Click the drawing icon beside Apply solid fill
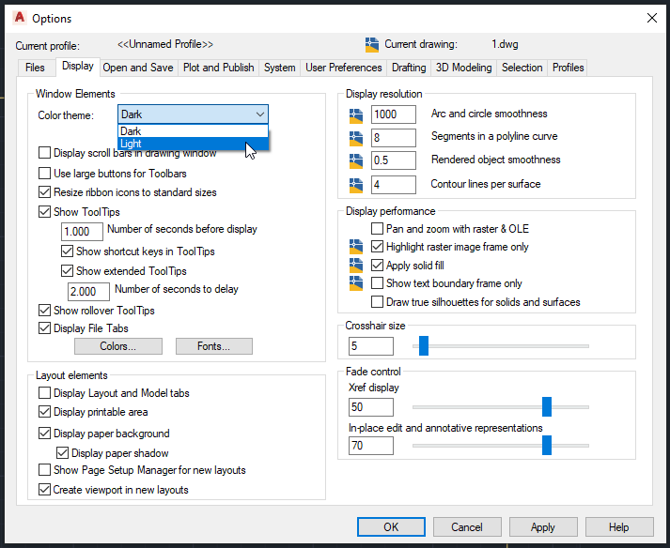 pyautogui.click(x=356, y=266)
